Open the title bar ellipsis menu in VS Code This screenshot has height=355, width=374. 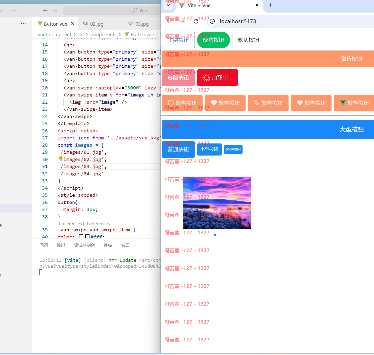pyautogui.click(x=13, y=10)
